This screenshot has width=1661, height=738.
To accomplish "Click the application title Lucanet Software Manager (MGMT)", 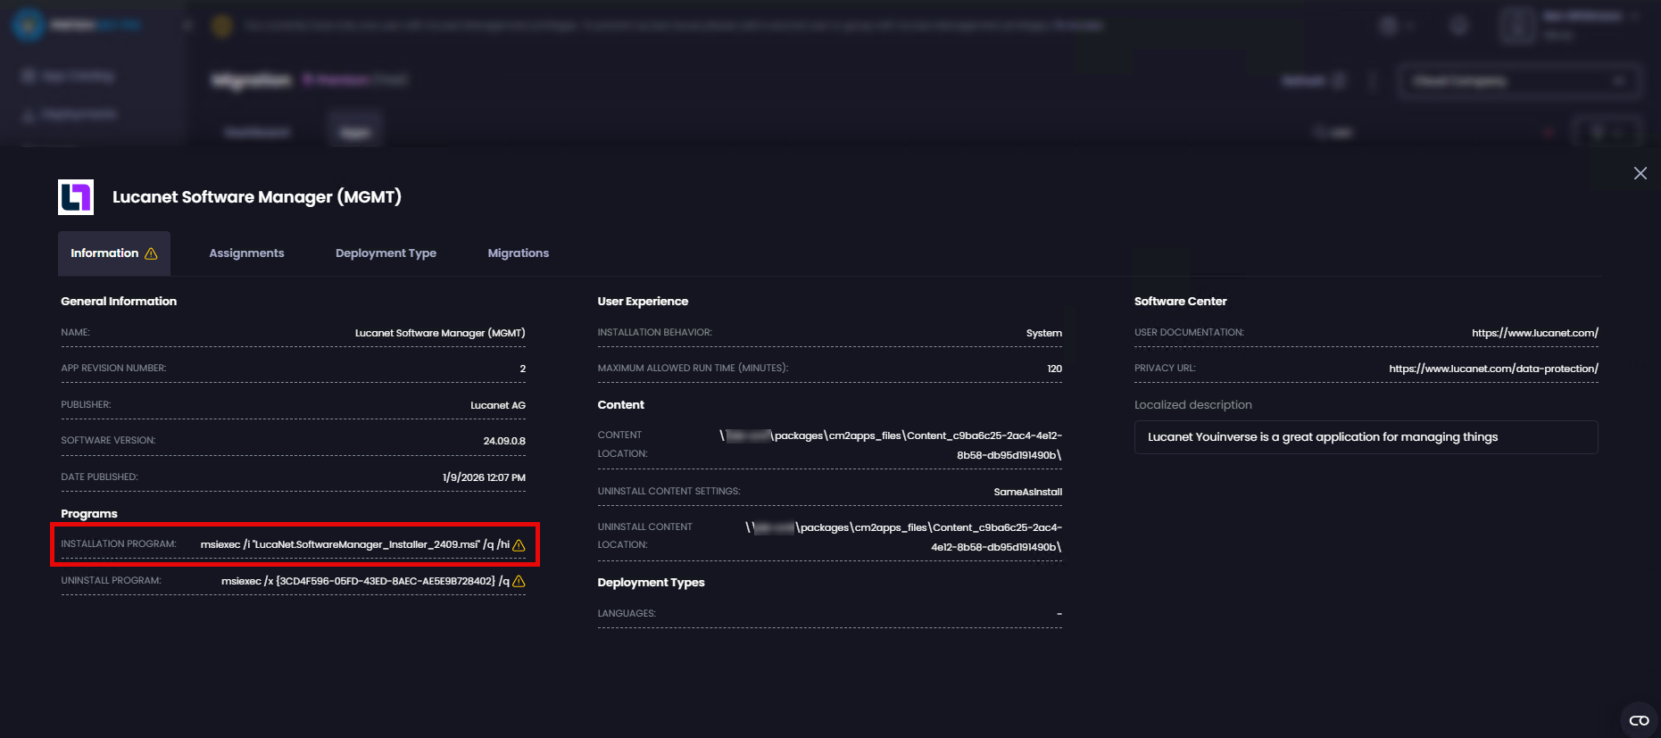I will coord(257,197).
